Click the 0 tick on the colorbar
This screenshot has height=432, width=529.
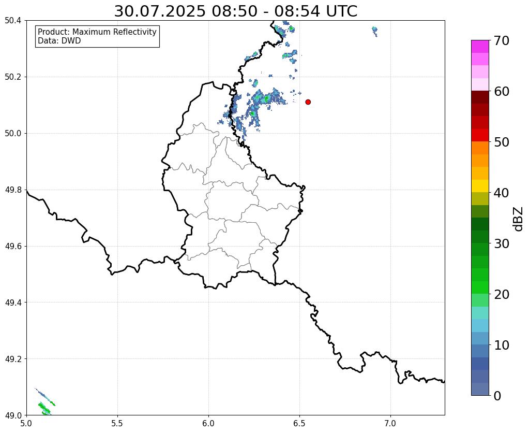point(497,396)
